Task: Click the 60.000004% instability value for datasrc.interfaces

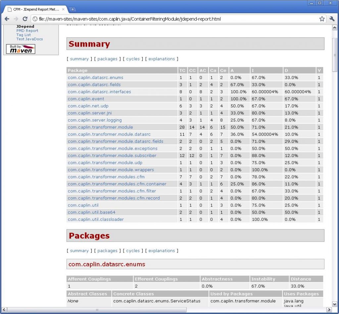Action: (265, 92)
